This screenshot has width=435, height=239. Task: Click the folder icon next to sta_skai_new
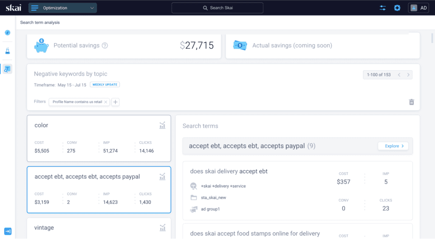click(x=194, y=198)
